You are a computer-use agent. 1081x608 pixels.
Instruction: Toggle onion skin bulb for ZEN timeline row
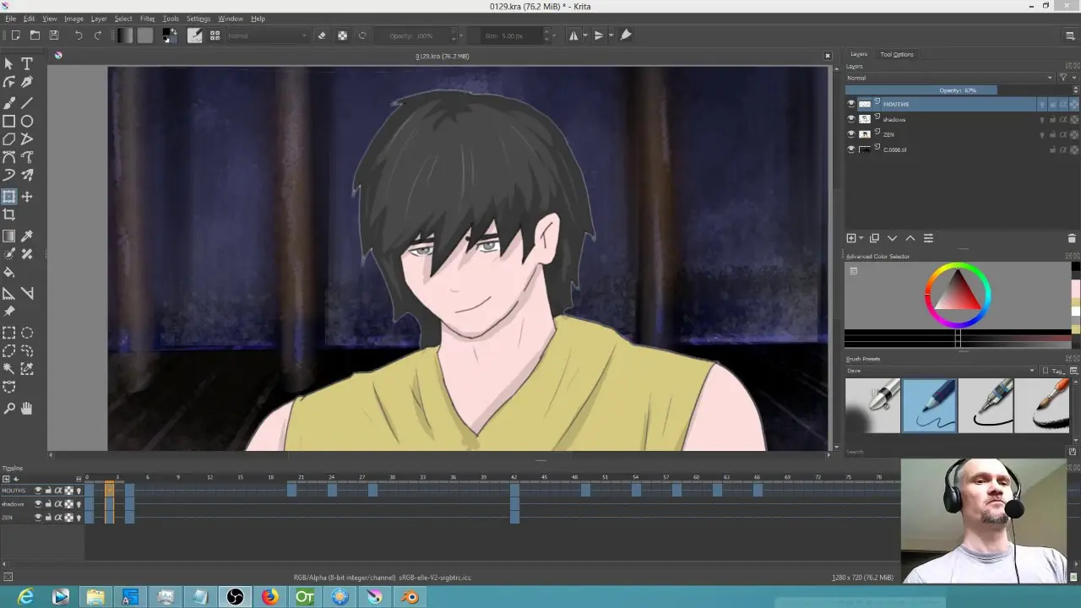pos(79,518)
